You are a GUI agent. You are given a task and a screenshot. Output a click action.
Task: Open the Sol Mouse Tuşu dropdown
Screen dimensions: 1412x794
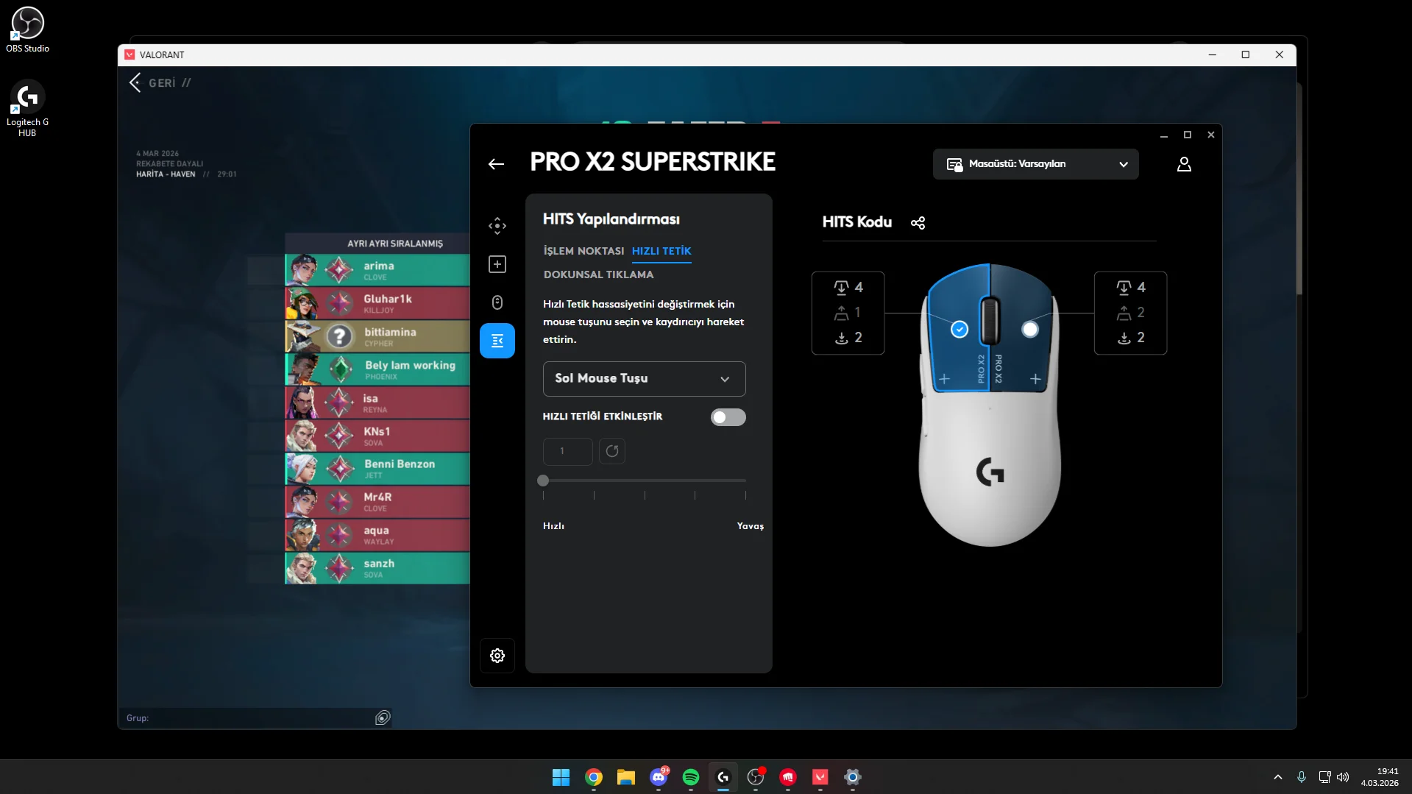tap(645, 379)
